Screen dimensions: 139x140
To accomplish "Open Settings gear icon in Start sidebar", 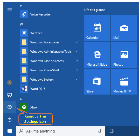I will (10, 107).
